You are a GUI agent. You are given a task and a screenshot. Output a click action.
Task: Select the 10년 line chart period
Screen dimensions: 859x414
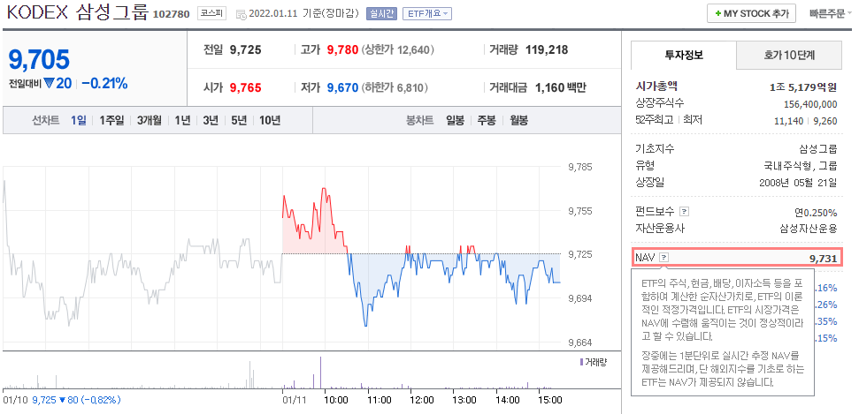point(270,120)
